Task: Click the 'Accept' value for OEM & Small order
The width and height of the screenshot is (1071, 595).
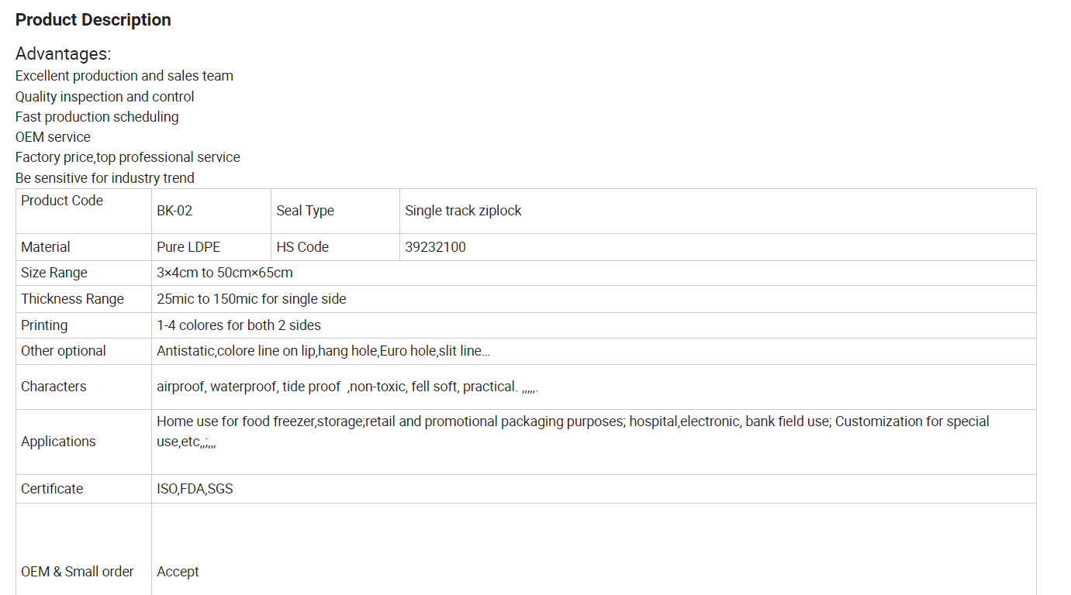Action: (x=178, y=572)
